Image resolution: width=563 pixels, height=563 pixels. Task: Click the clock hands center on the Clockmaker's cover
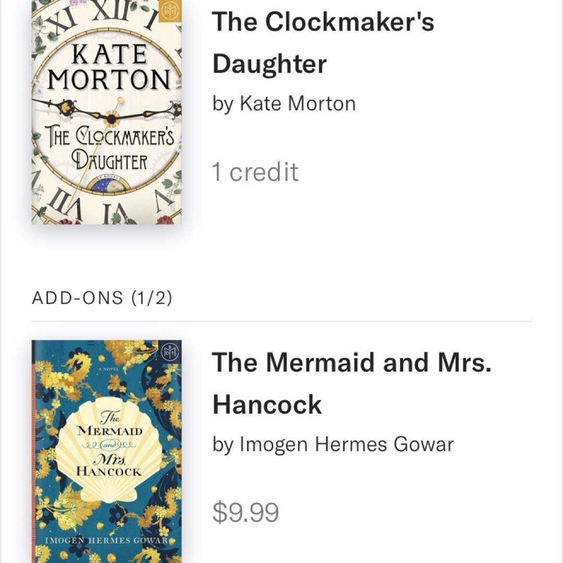coord(111,118)
